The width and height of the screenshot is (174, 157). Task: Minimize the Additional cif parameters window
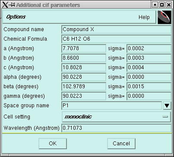155,5
